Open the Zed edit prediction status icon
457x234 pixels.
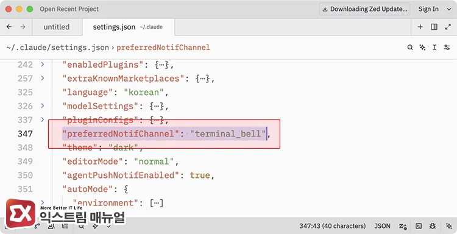click(403, 226)
